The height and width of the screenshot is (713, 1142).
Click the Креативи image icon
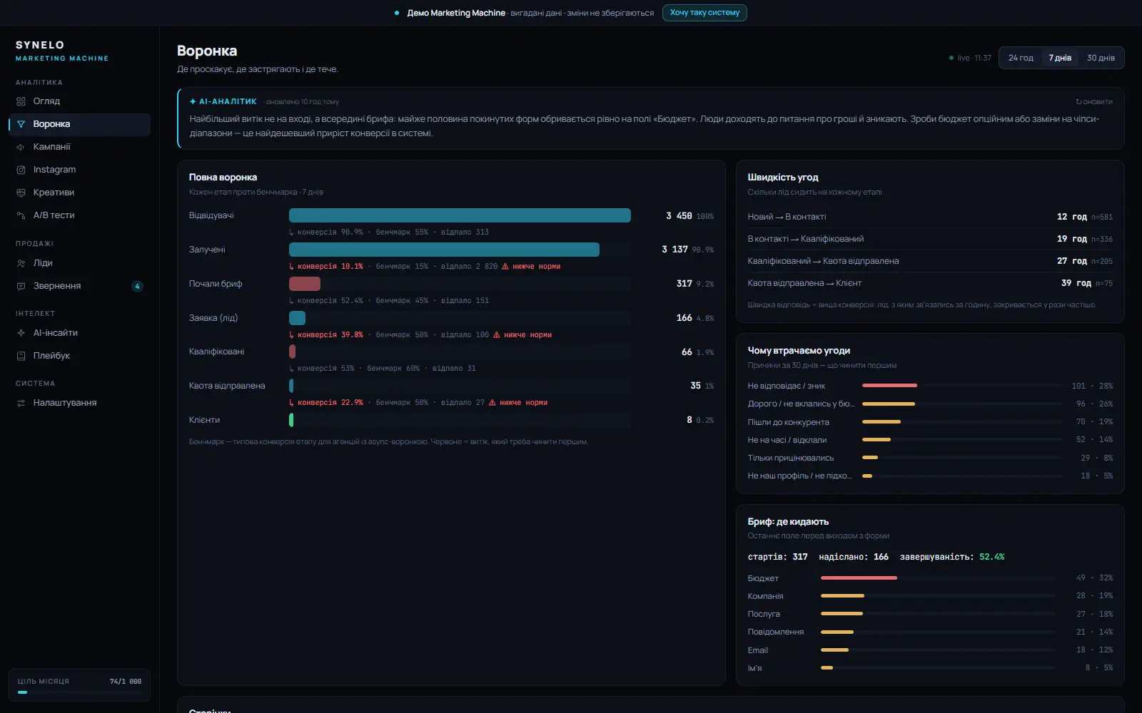(x=21, y=193)
